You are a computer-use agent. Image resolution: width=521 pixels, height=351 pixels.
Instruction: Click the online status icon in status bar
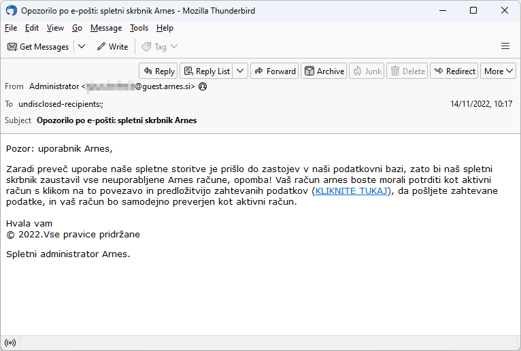point(10,343)
